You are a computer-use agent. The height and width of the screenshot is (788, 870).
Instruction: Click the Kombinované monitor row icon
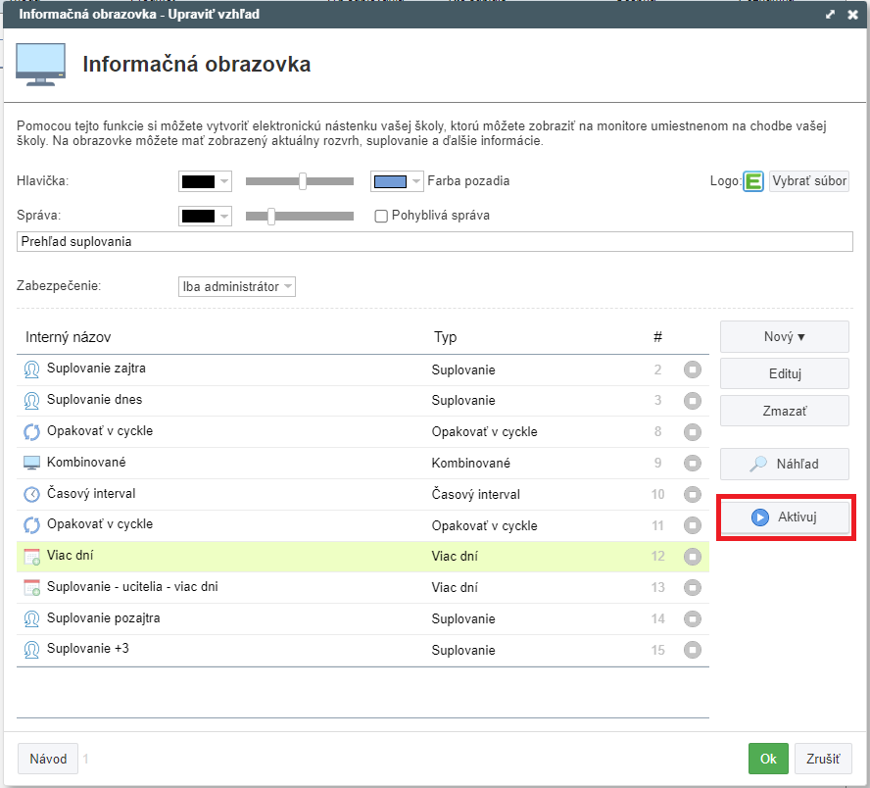[x=31, y=463]
